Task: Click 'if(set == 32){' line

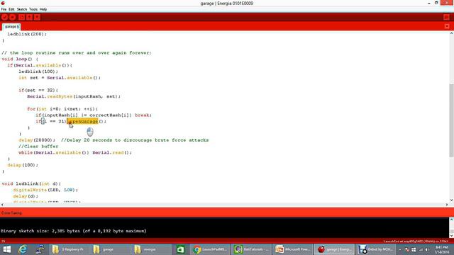Action: (x=38, y=90)
